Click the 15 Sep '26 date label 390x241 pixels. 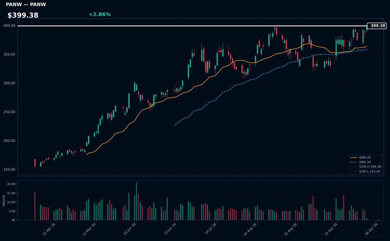(x=331, y=229)
